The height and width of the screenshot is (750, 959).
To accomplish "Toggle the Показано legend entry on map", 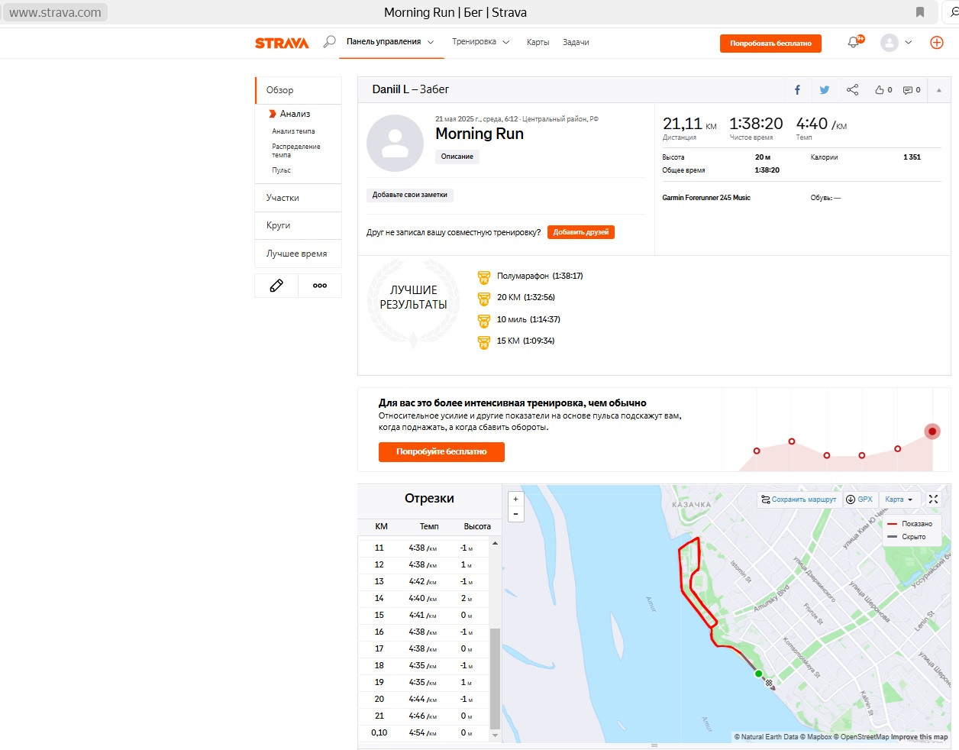I will 910,524.
